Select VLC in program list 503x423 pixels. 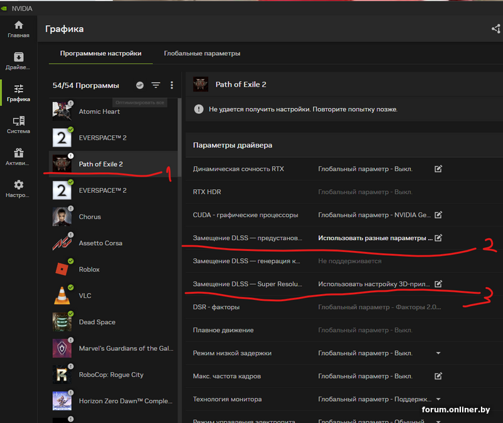click(x=113, y=295)
